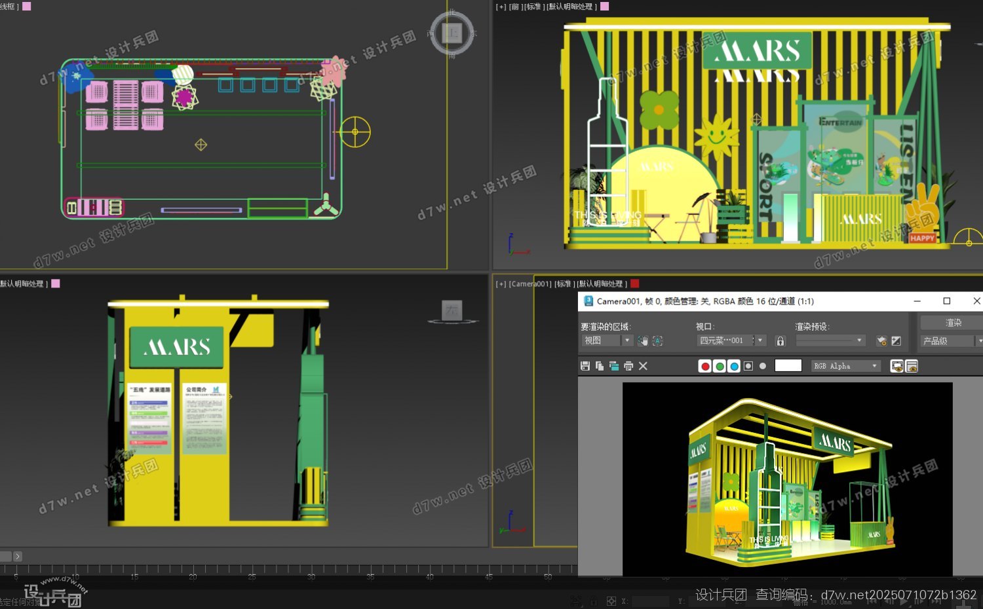This screenshot has height=609, width=983.
Task: Activate the edit region hand icon
Action: point(643,341)
